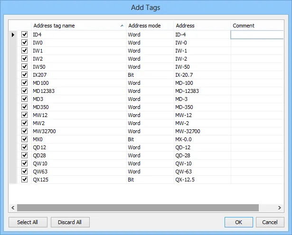
Task: Toggle the MD350 row checkbox
Action: (x=24, y=107)
